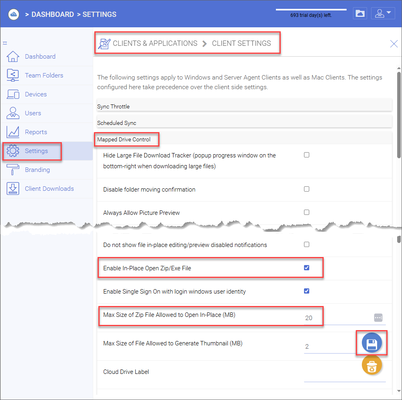Screen dimensions: 402x400
Task: Save settings with the floppy disk button
Action: pos(372,343)
